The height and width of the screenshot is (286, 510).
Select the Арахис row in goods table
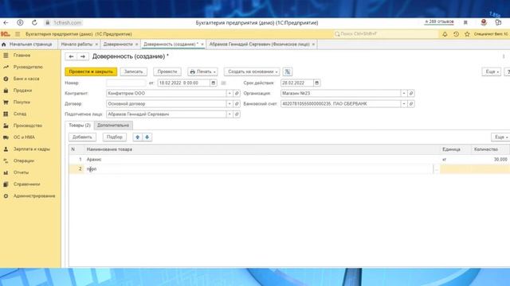(289, 159)
